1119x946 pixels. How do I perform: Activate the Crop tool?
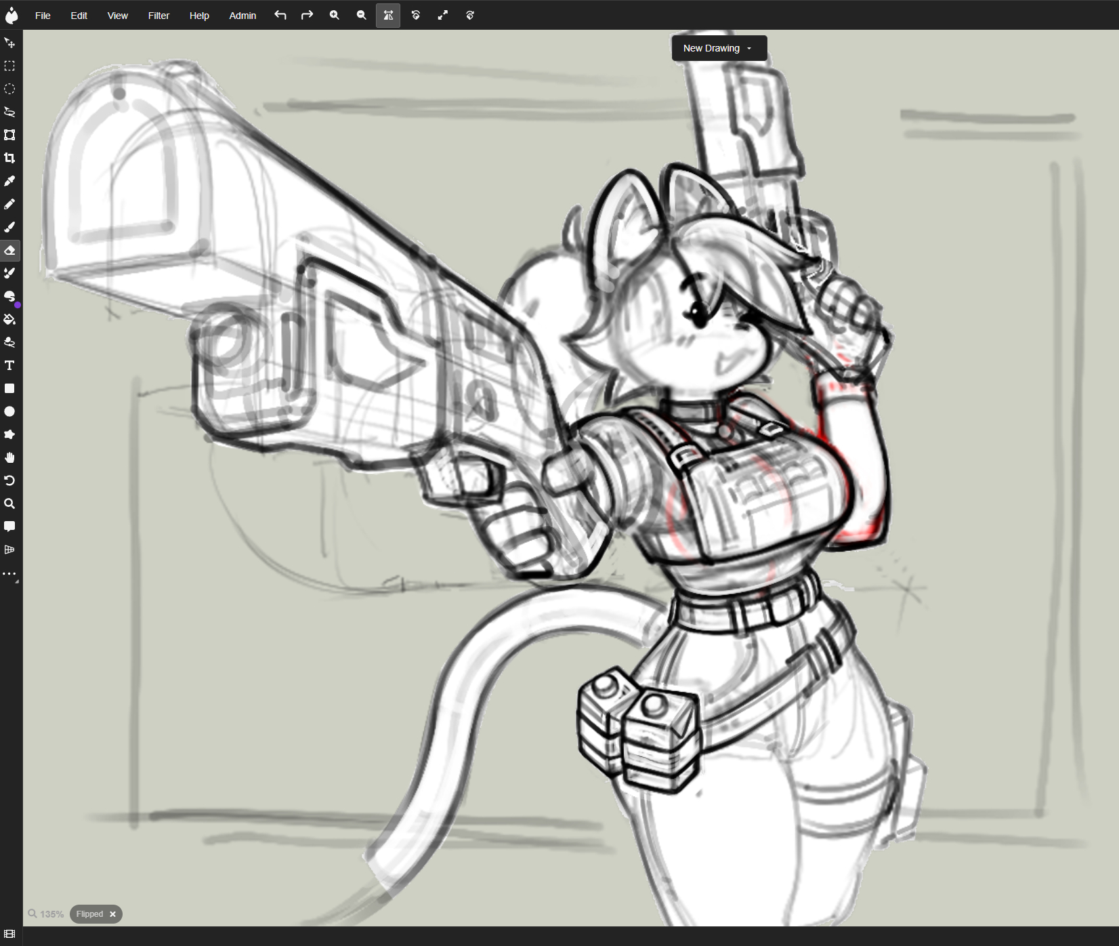pos(9,158)
